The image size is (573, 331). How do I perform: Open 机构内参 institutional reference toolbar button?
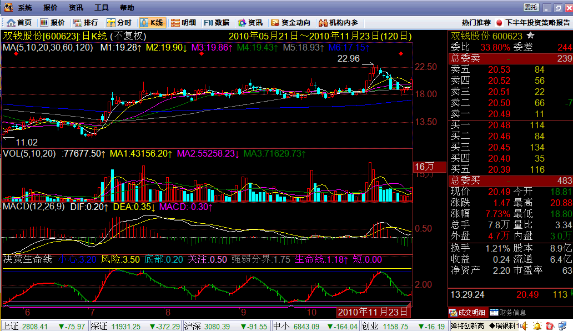click(338, 23)
